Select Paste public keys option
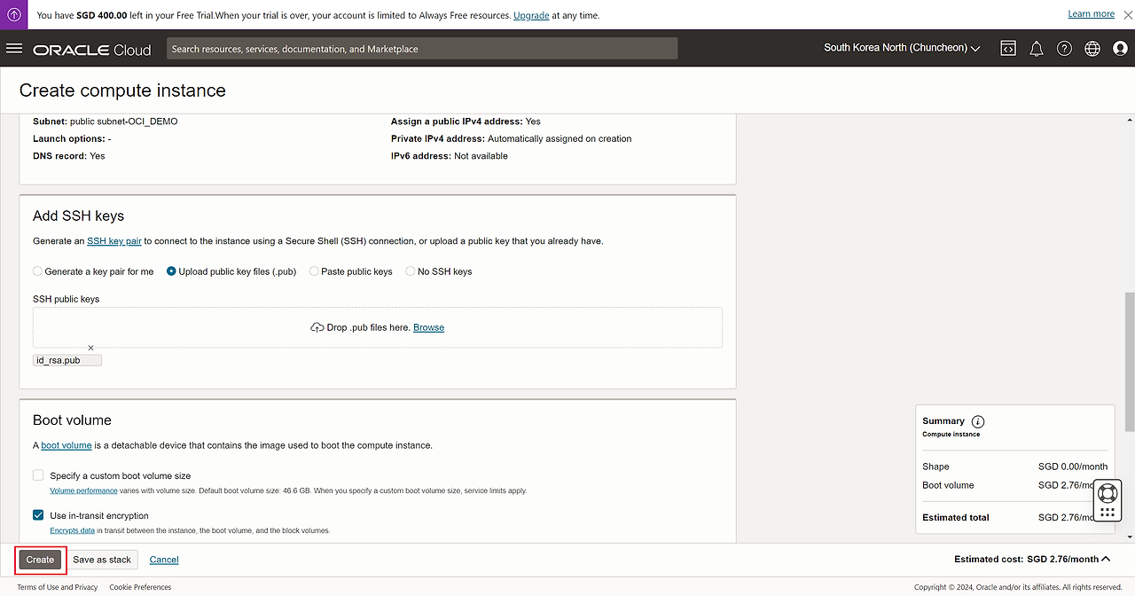1135x596 pixels. pos(314,271)
